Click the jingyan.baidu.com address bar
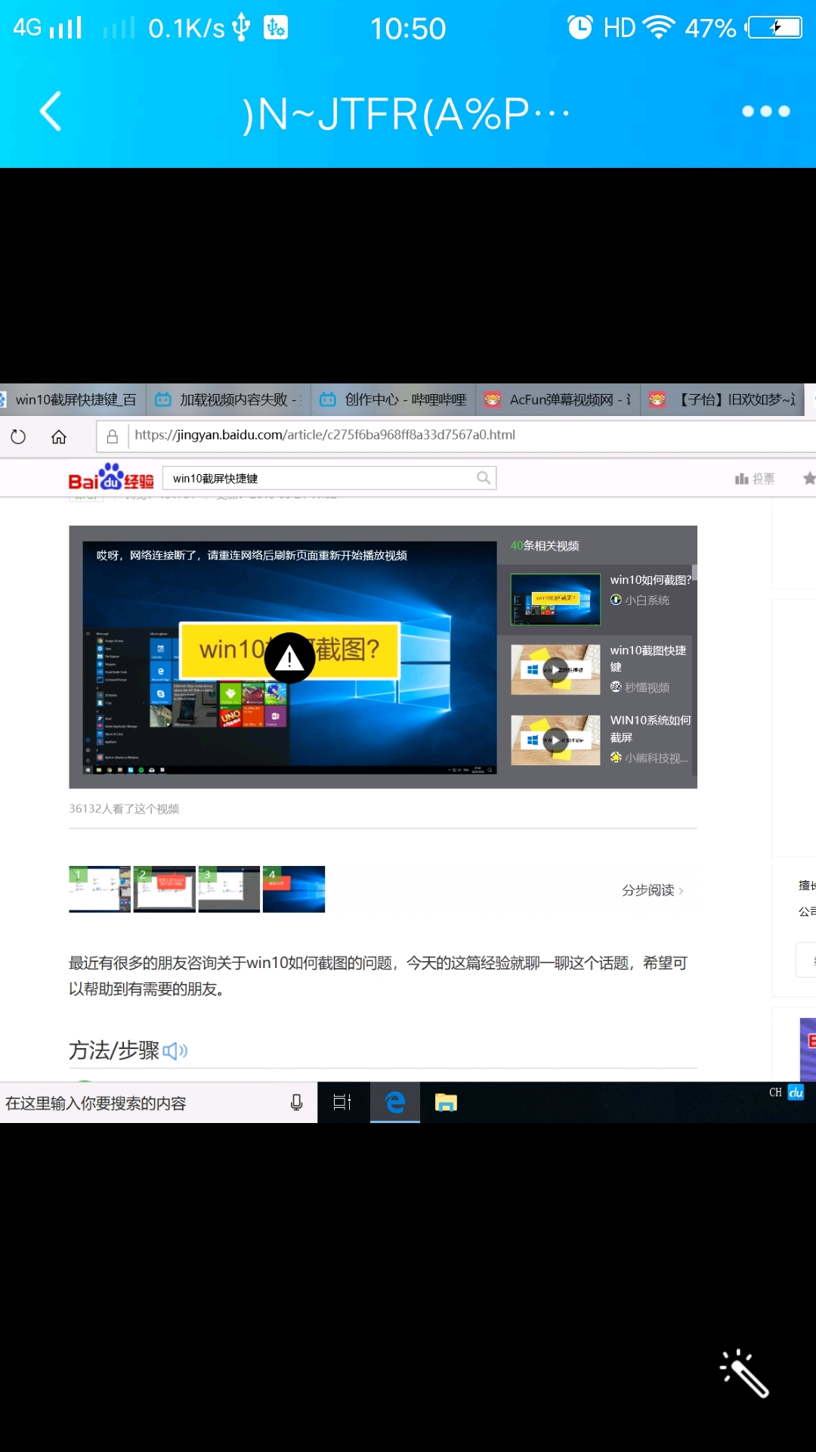Viewport: 816px width, 1452px height. (457, 436)
